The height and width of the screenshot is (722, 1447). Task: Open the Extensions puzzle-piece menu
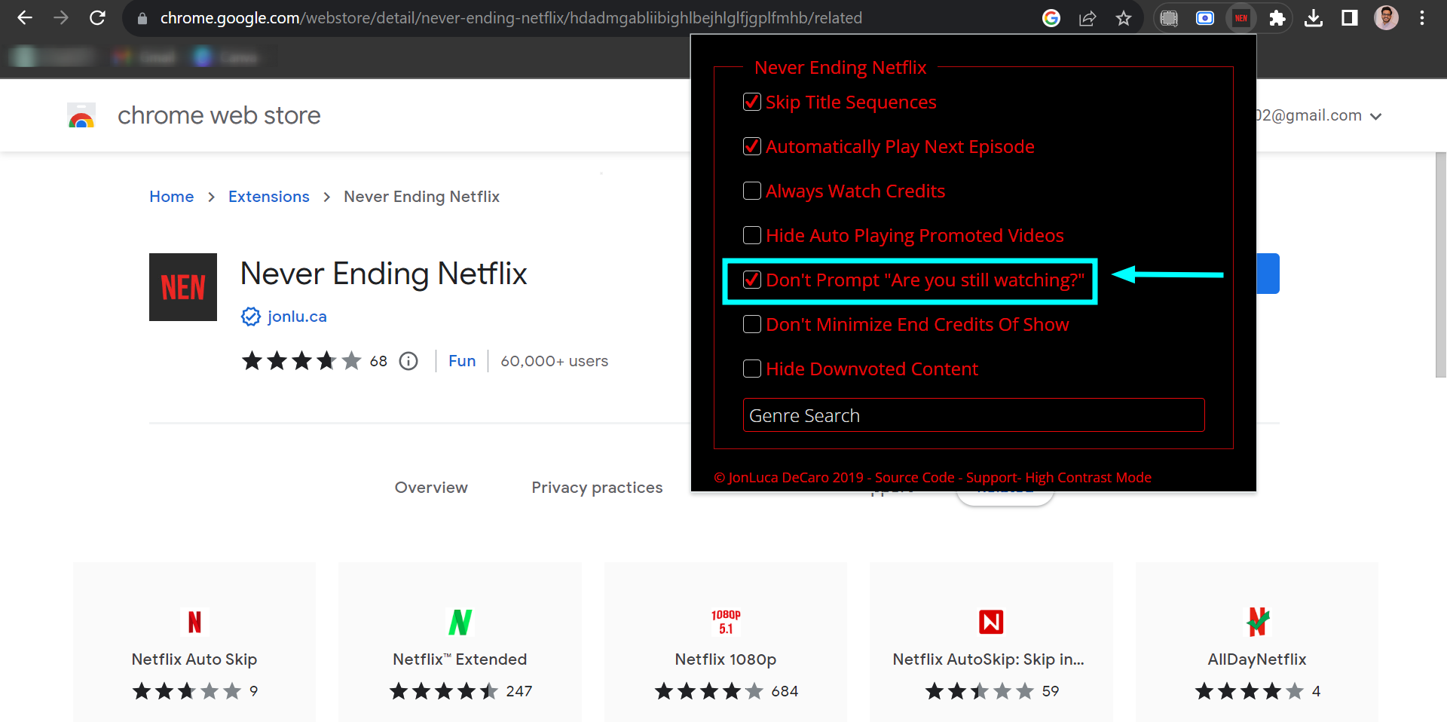pos(1277,18)
